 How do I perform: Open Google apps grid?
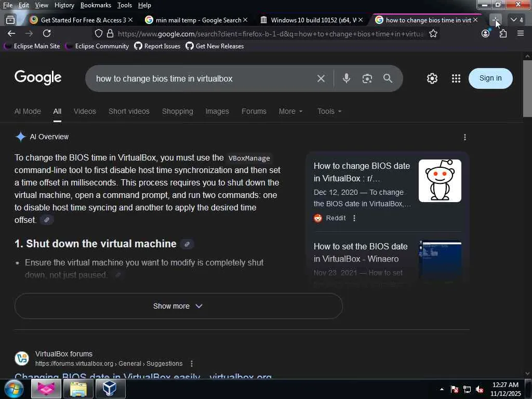(456, 78)
